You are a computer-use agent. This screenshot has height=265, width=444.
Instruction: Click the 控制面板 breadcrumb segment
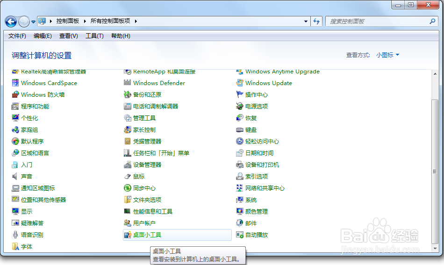(68, 21)
